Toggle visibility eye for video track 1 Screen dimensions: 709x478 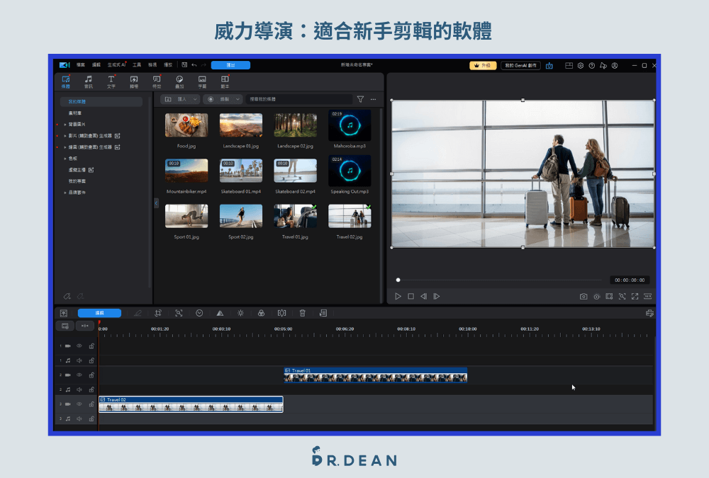(79, 346)
